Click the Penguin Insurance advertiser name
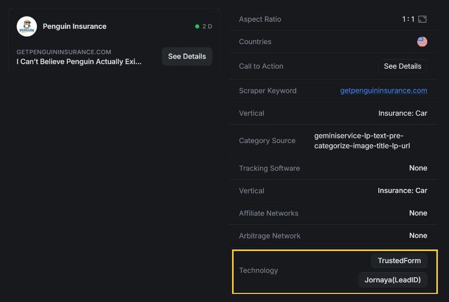The height and width of the screenshot is (302, 449). [74, 26]
